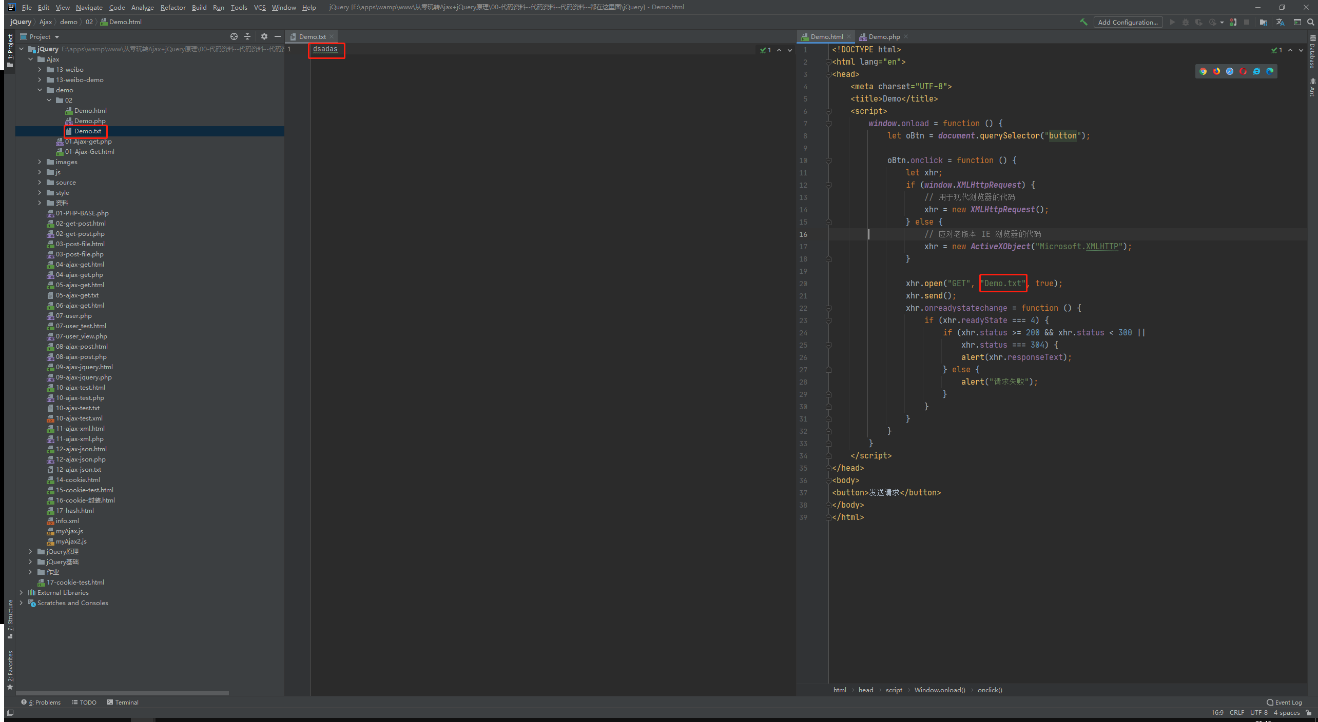Open the Refactor menu
The image size is (1318, 722).
172,7
